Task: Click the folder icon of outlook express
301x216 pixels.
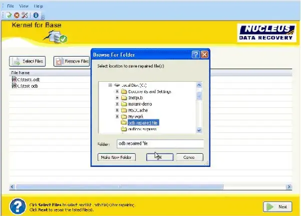Action: (x=124, y=129)
